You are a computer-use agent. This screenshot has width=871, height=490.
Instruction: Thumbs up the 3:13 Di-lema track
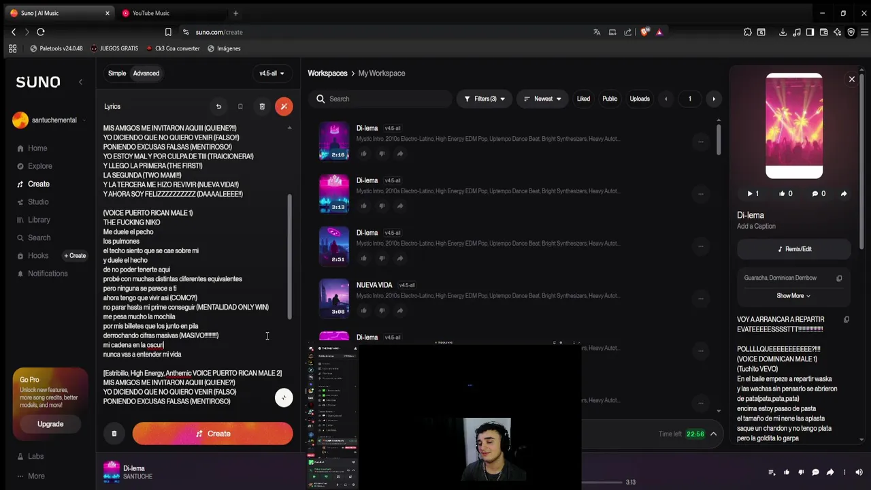(x=363, y=206)
